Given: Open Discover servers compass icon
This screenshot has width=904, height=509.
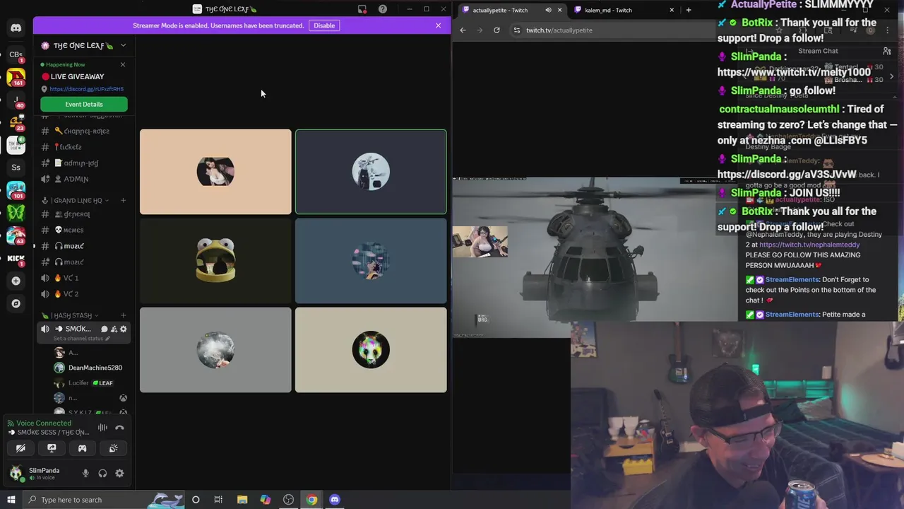Looking at the screenshot, I should coord(16,303).
